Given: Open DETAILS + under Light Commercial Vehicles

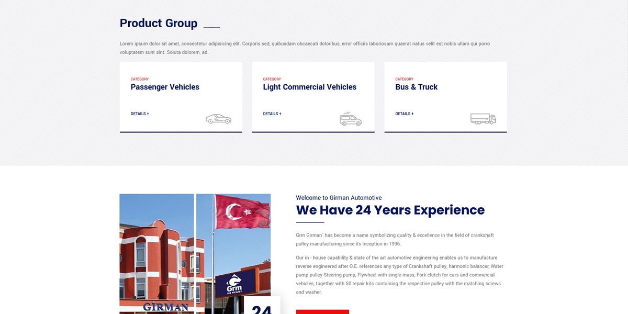Looking at the screenshot, I should tap(272, 114).
